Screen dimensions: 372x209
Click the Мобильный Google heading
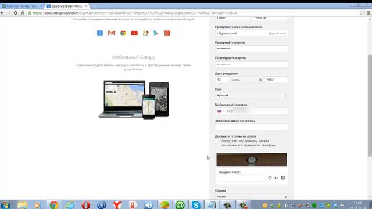click(133, 57)
